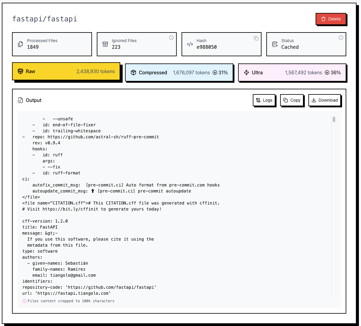Click the 'id: trailing-whitespace' line

coord(66,131)
